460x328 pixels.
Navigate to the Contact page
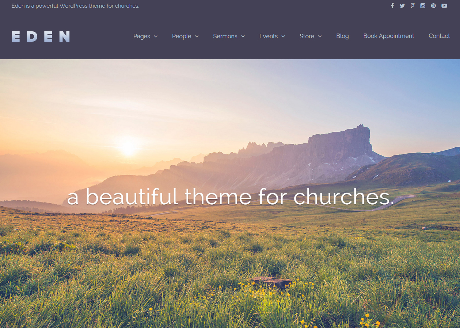click(x=439, y=36)
